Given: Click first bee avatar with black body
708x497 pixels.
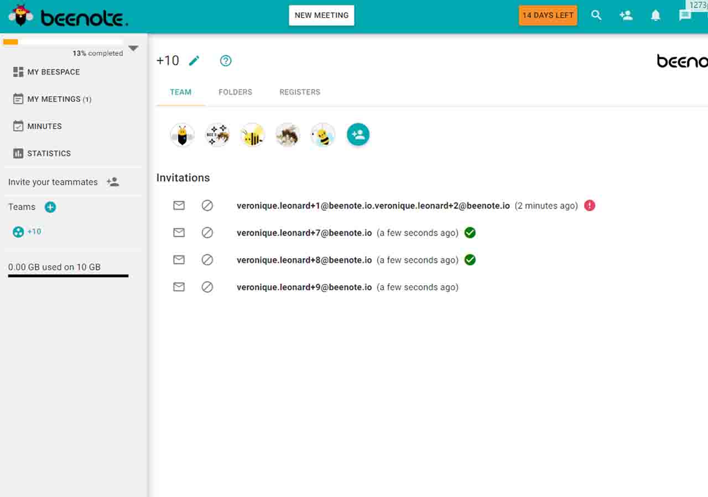Looking at the screenshot, I should (182, 135).
